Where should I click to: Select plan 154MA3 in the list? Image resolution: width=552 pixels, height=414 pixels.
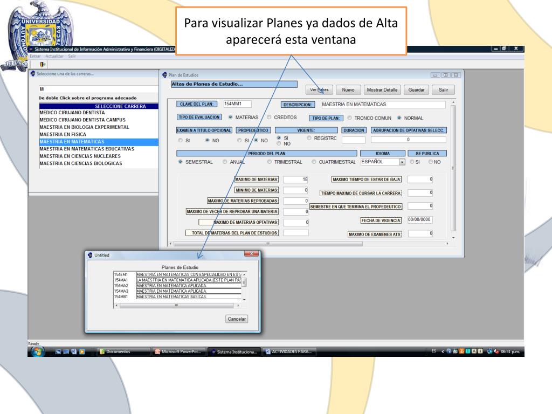coord(177,291)
